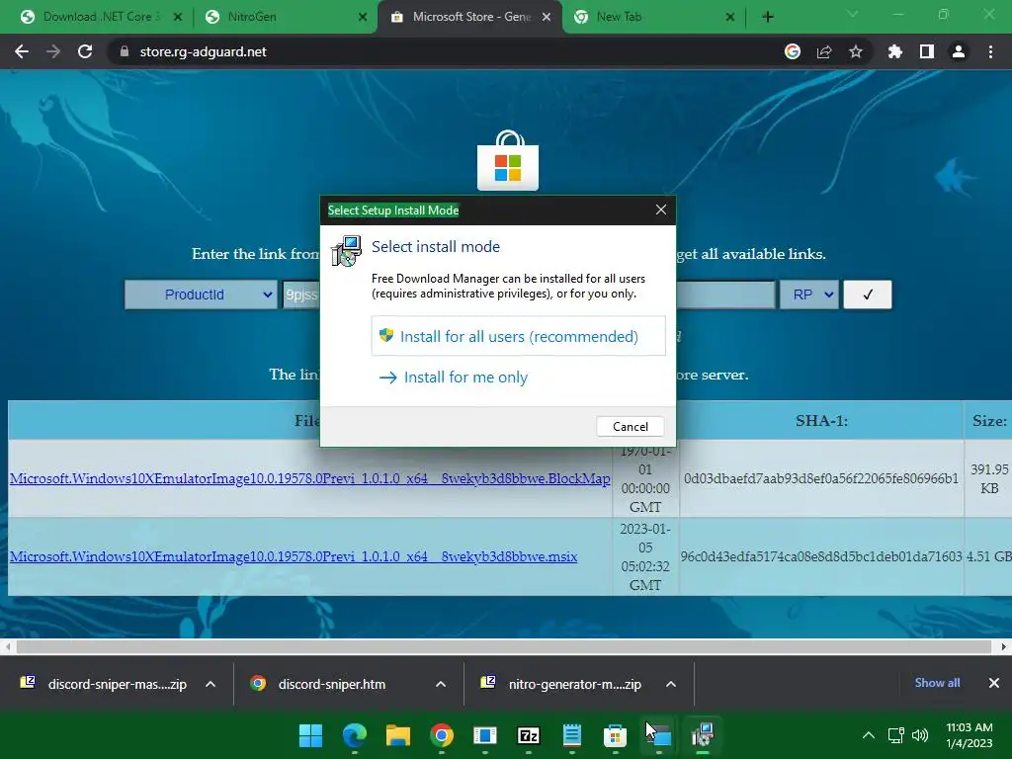Open the Chrome extensions puzzle icon
The width and height of the screenshot is (1012, 759).
(x=894, y=51)
